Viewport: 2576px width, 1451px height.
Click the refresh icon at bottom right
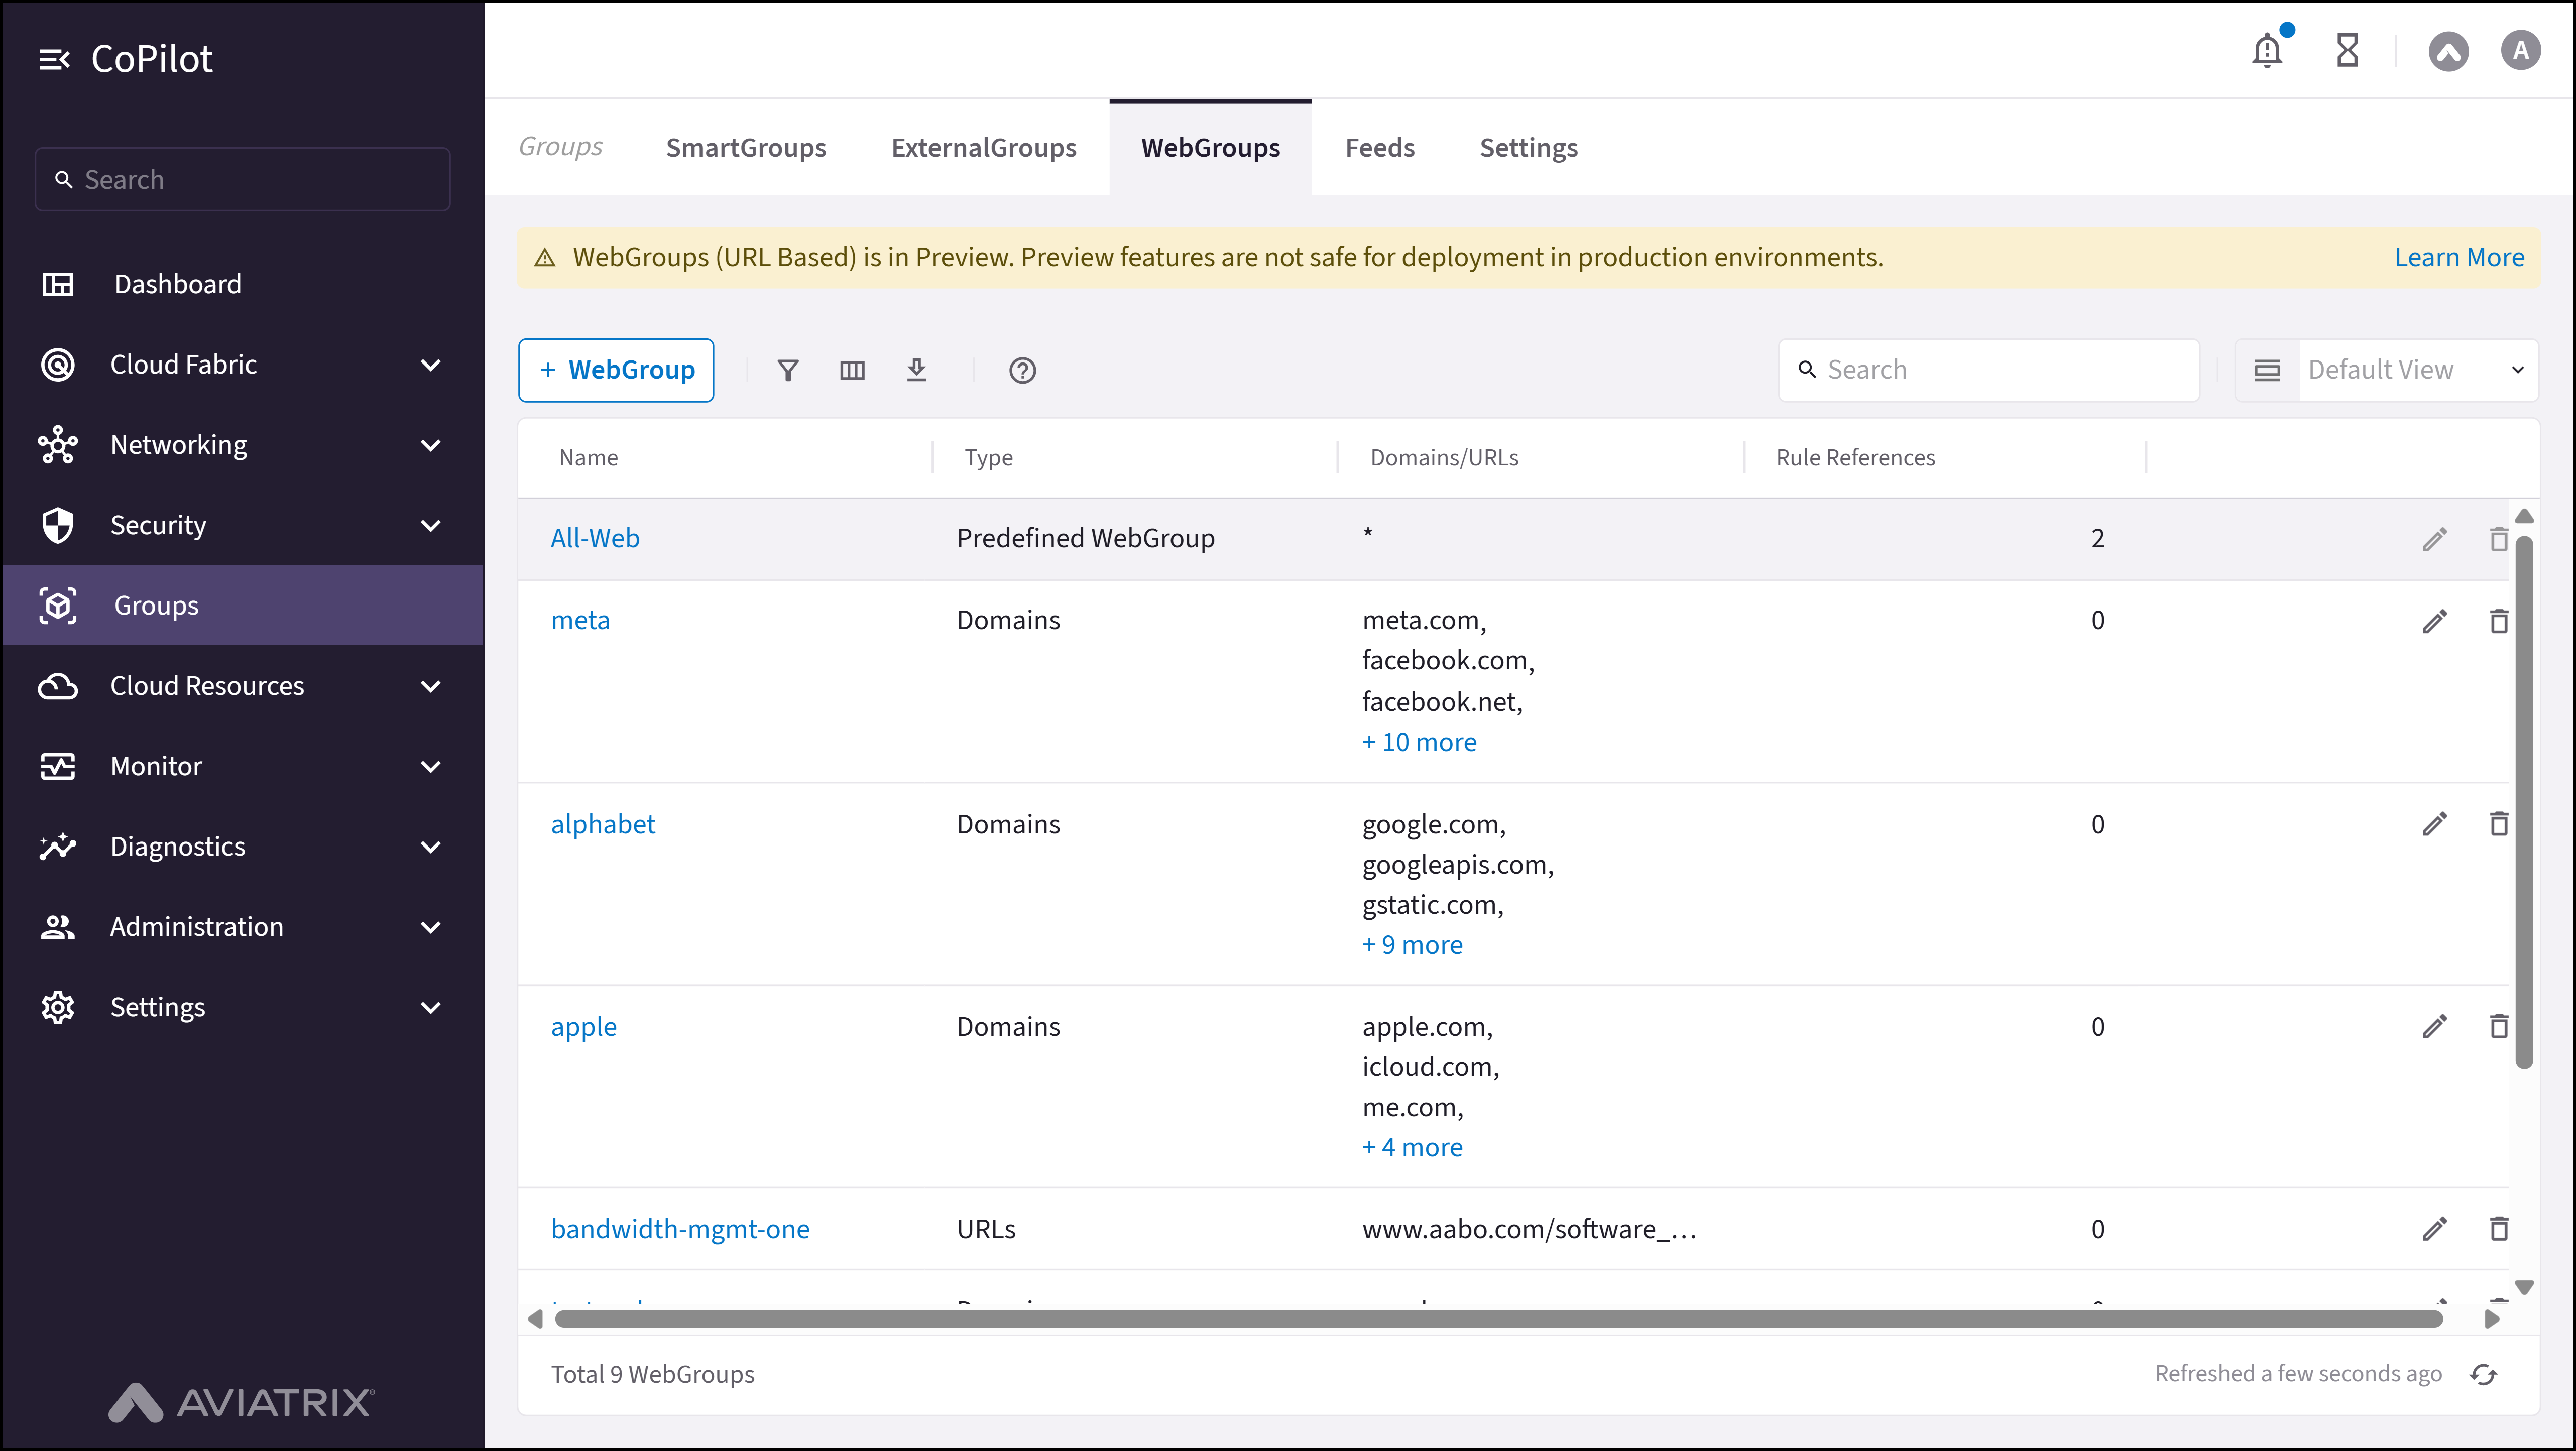[x=2484, y=1374]
